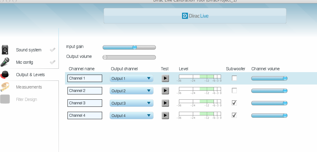Click the Channel 3 name field
317x152 pixels.
click(85, 103)
